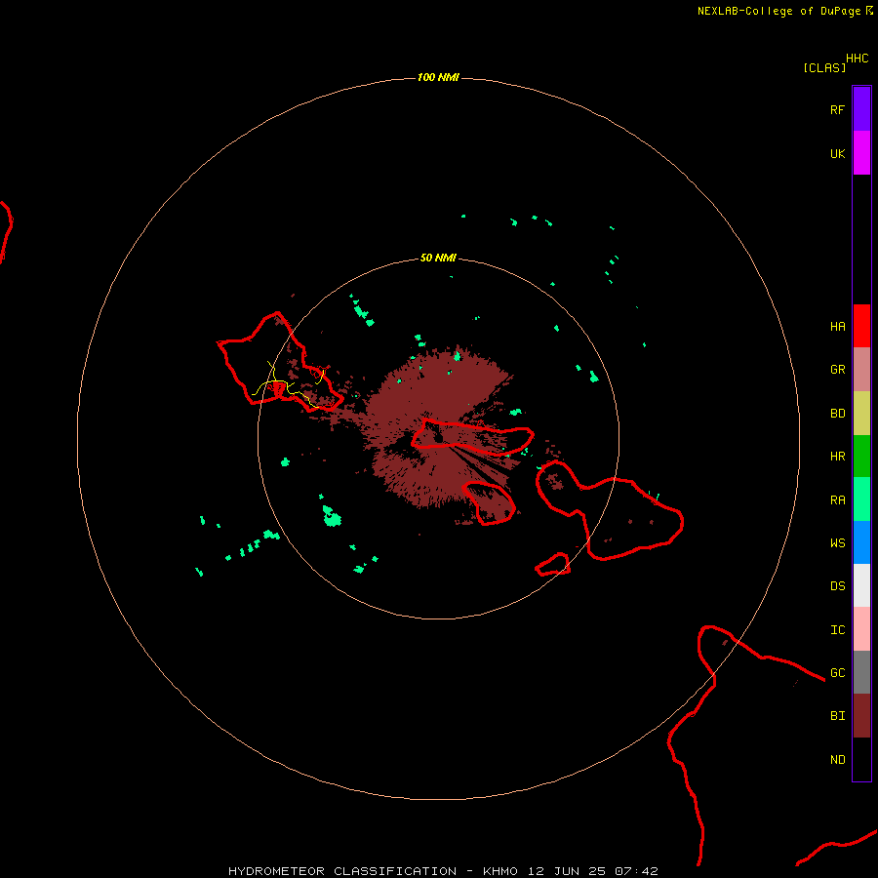Screen dimensions: 878x878
Task: Click the "07:42" timestamp
Action: [x=636, y=871]
